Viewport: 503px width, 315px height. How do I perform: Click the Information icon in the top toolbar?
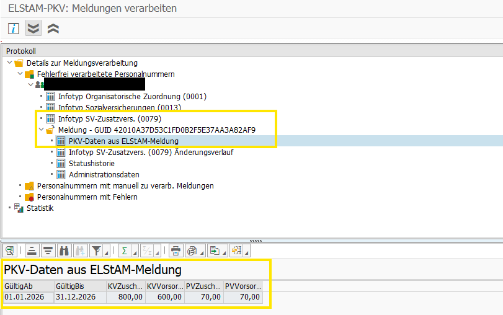point(13,29)
